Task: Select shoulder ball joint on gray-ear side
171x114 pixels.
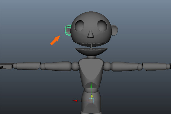Action: (107, 66)
